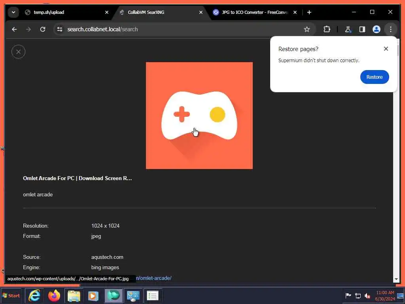Launch Firefox from the taskbar
This screenshot has width=405, height=304.
(54, 295)
